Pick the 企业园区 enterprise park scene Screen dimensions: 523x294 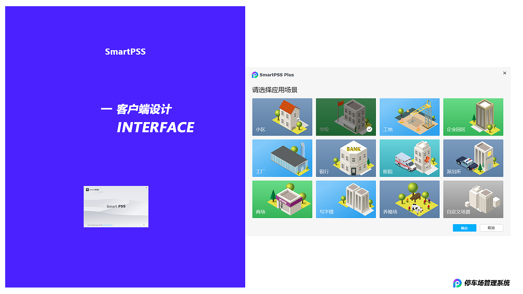tap(473, 117)
